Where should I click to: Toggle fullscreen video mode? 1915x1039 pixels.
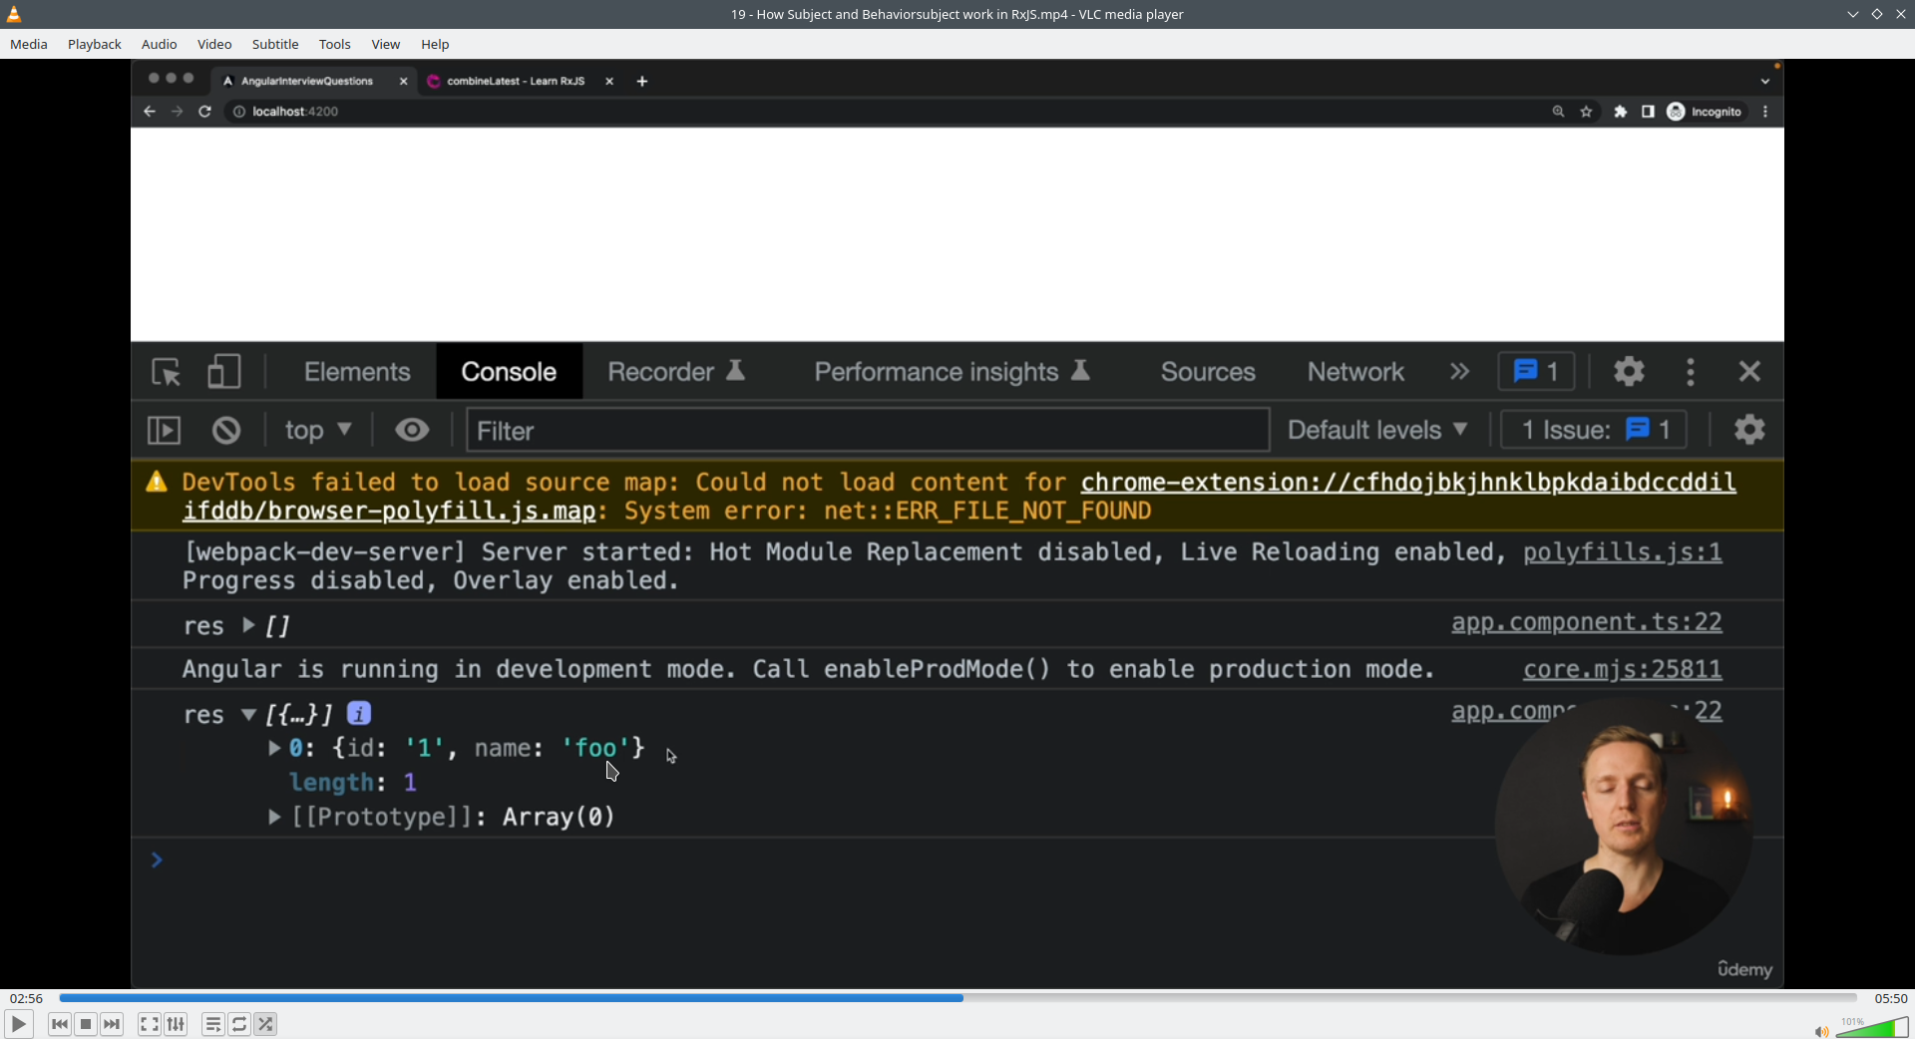[149, 1024]
